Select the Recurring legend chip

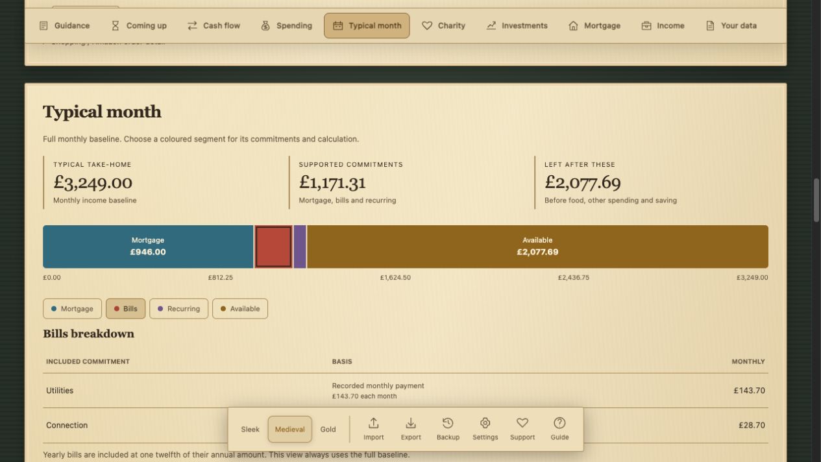click(178, 309)
